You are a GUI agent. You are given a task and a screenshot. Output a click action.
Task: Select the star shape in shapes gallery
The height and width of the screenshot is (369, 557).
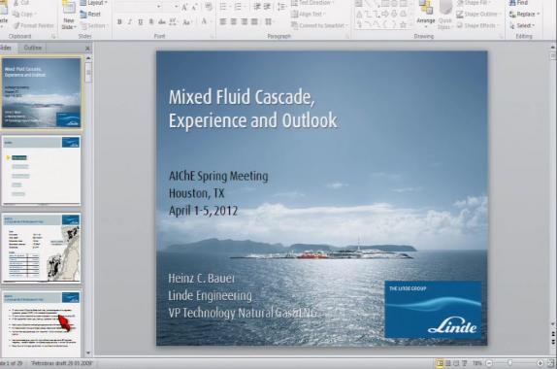(403, 25)
